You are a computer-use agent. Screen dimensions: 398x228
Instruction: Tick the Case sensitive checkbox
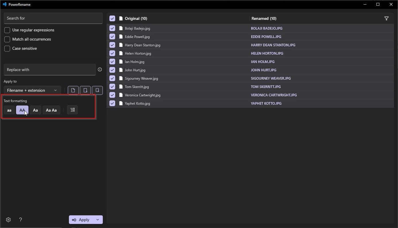7,49
